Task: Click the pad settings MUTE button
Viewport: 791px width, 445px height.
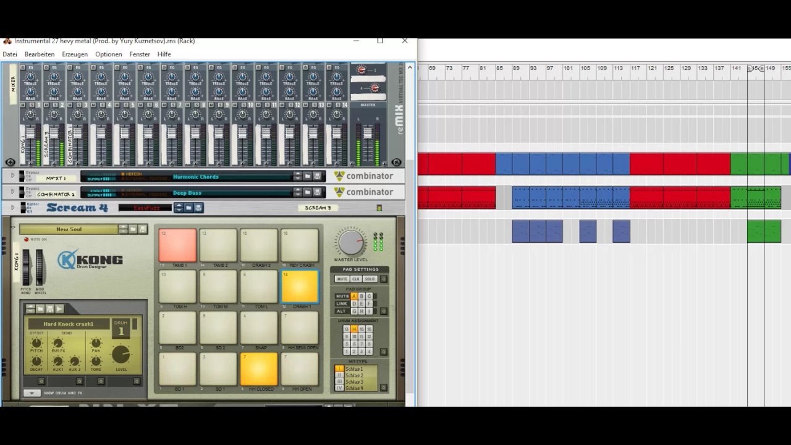Action: click(342, 279)
